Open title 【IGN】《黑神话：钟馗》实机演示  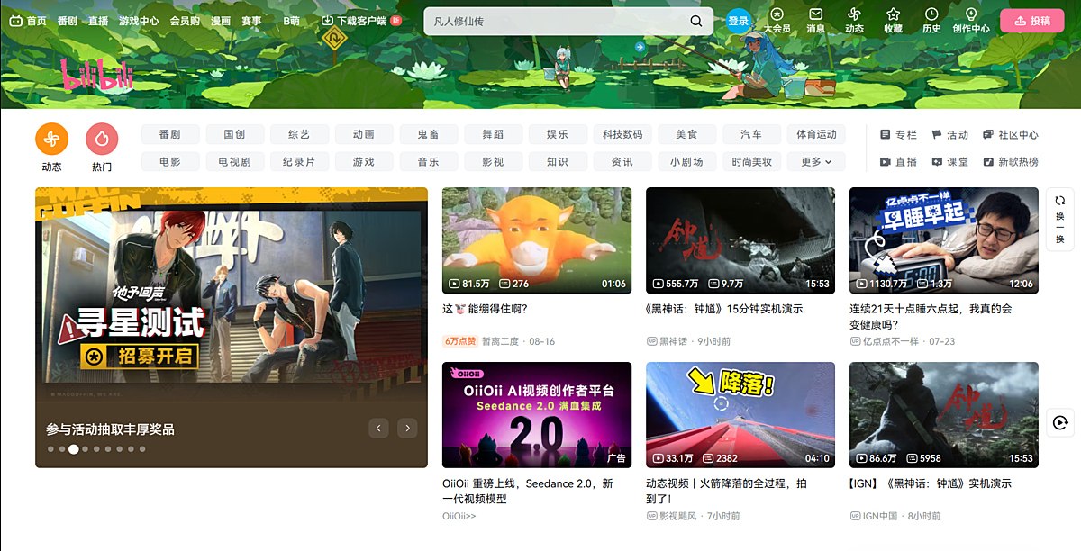click(931, 483)
